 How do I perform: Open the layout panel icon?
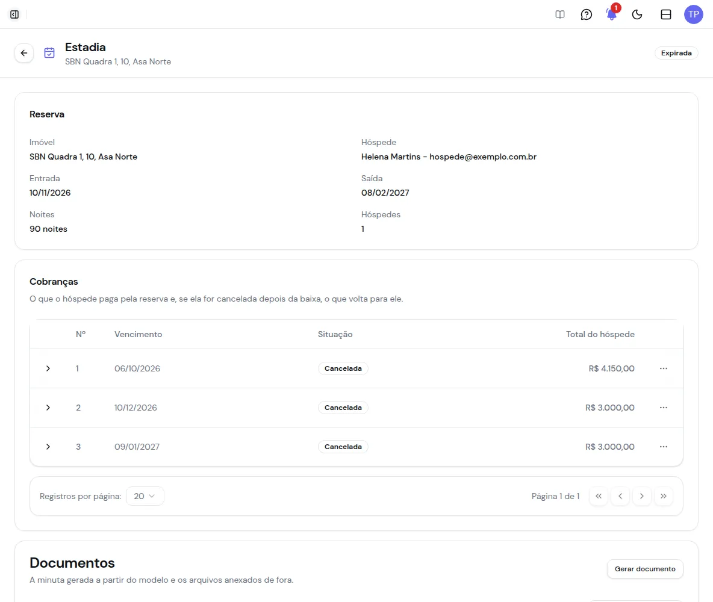(665, 14)
